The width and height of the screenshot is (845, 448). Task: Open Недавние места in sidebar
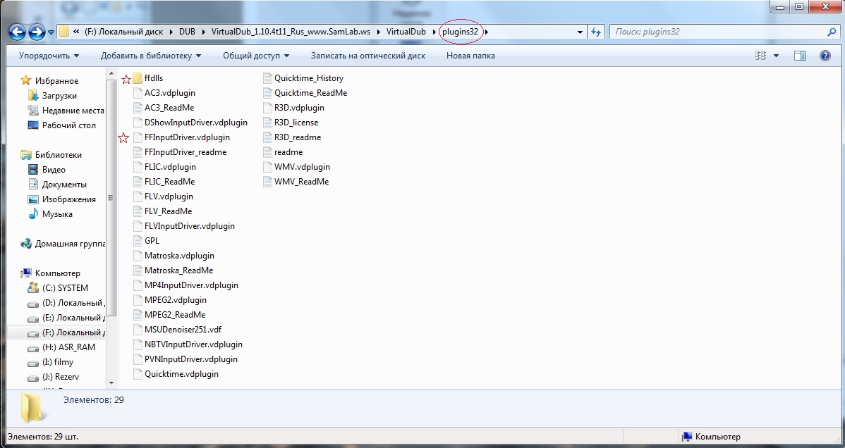pyautogui.click(x=73, y=111)
